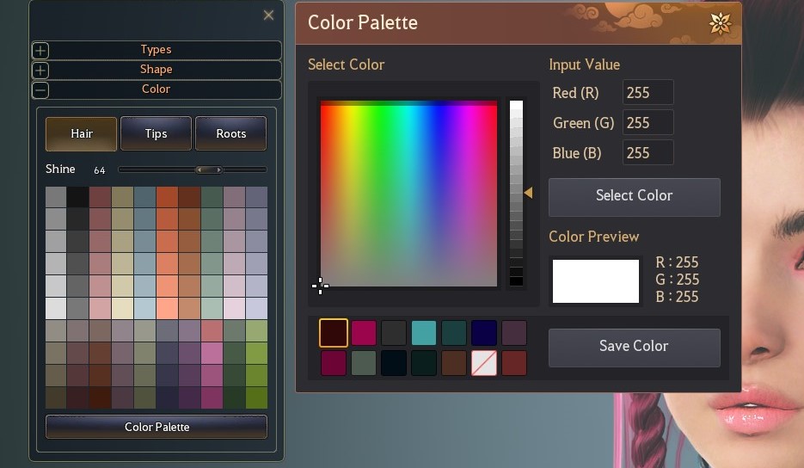Viewport: 804px width, 468px height.
Task: Click the Shine slider handle
Action: (x=209, y=169)
